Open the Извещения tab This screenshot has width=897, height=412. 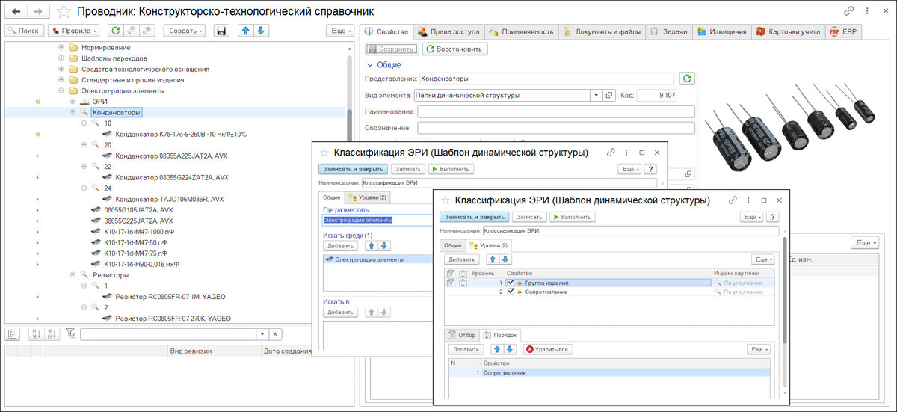pos(721,31)
